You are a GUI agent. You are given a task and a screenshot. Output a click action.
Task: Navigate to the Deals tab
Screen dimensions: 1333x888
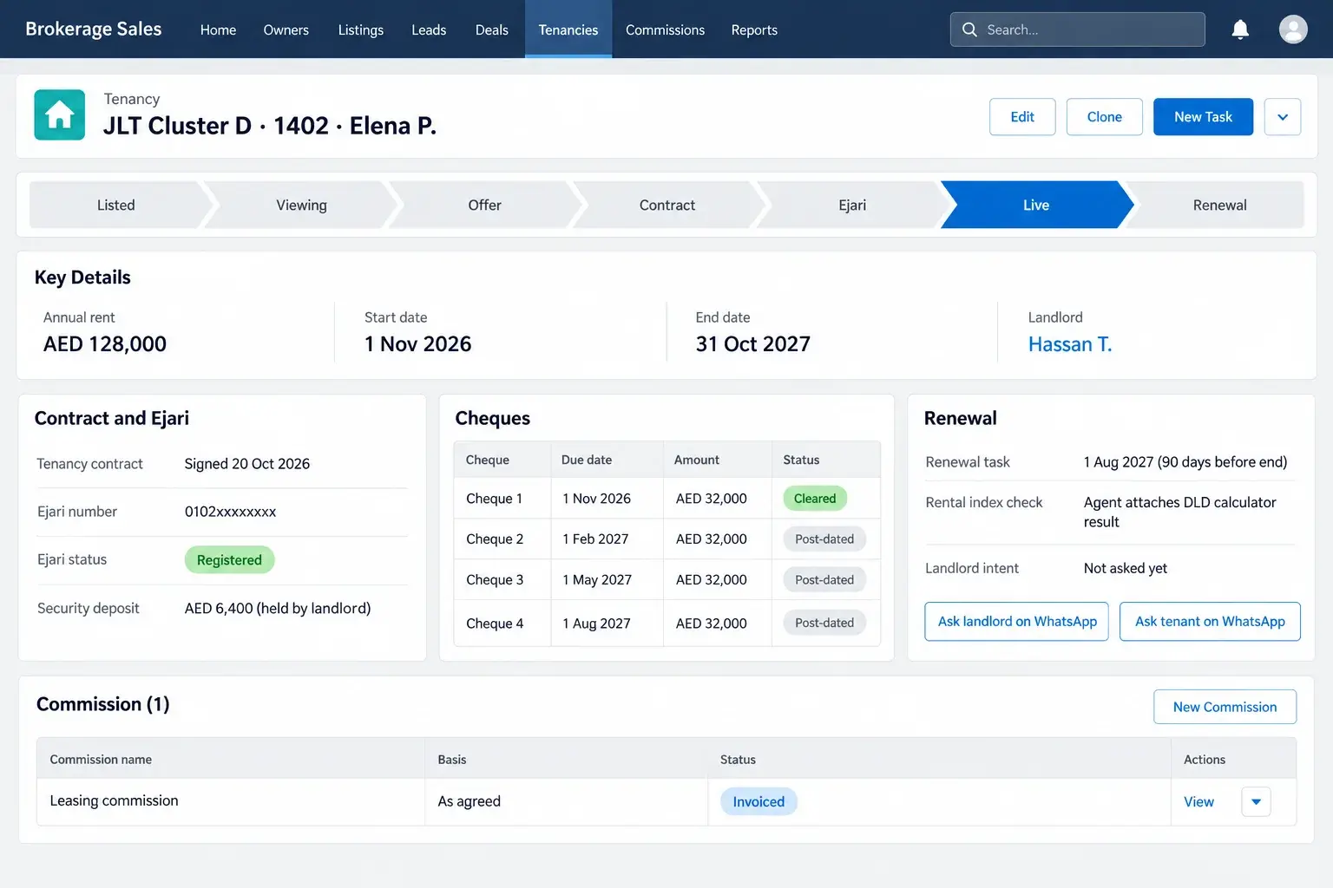(492, 29)
